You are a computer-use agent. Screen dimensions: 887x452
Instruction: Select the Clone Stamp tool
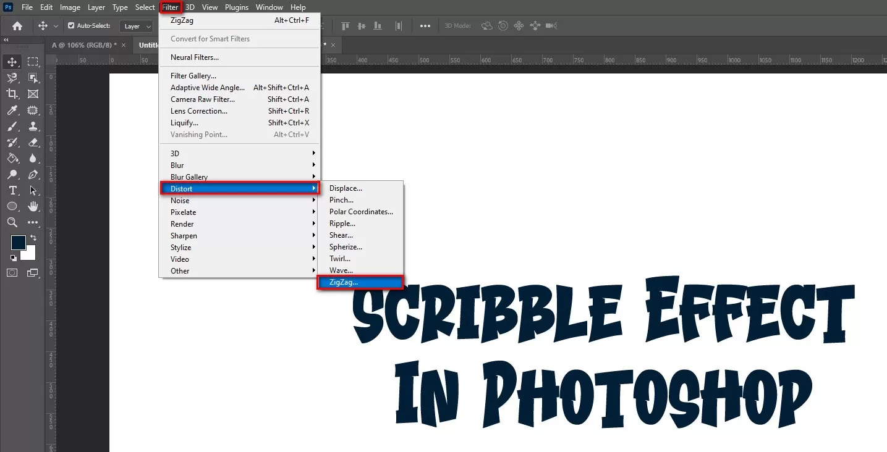(33, 126)
